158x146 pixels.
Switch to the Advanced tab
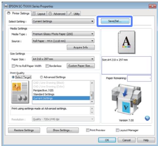tap(57, 14)
